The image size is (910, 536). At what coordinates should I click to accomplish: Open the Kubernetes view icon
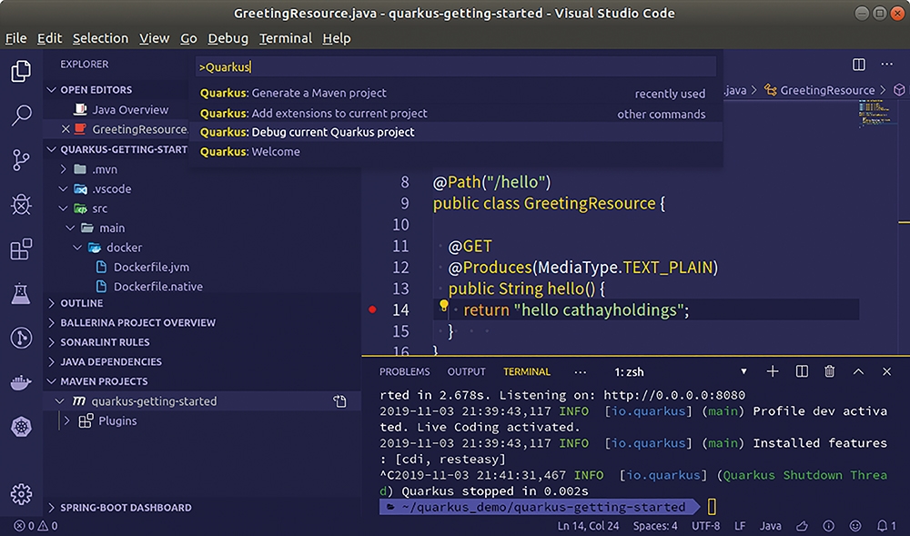tap(21, 427)
